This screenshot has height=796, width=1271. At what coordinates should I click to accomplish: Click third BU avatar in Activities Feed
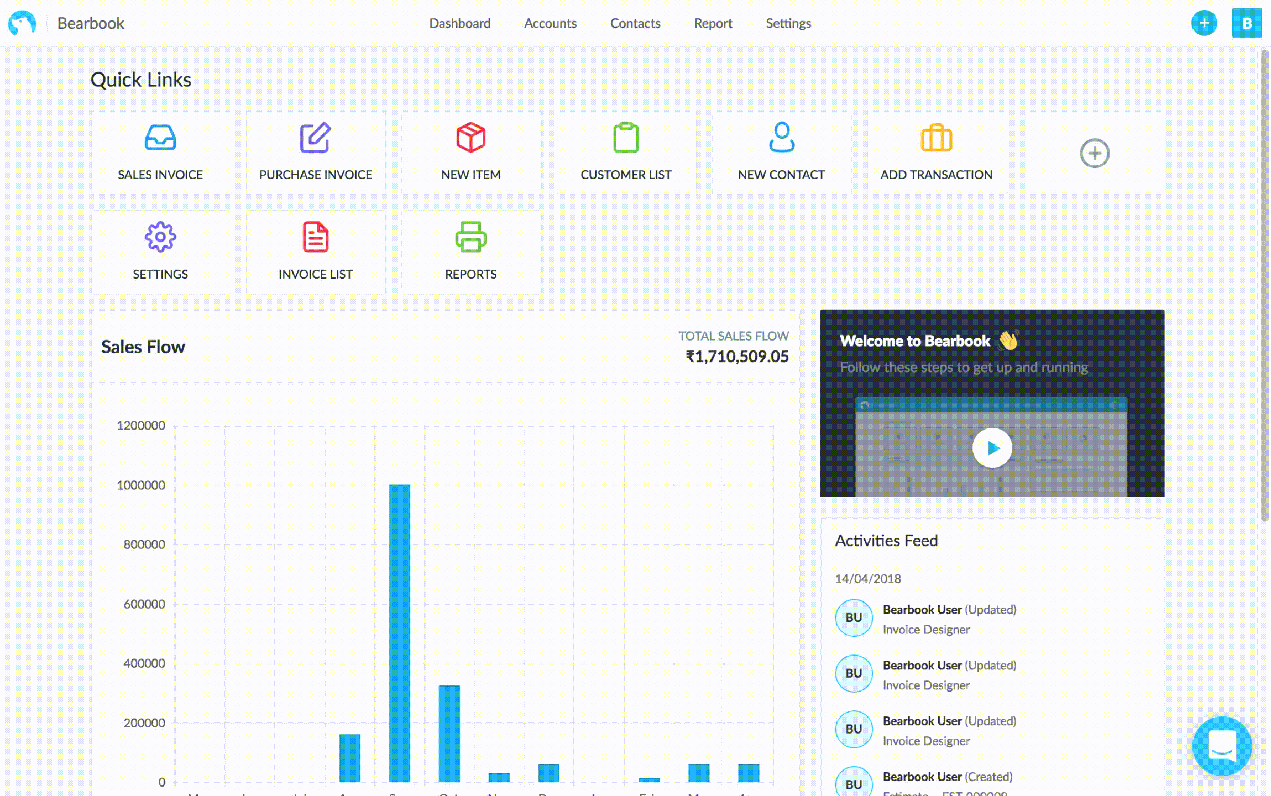(854, 729)
